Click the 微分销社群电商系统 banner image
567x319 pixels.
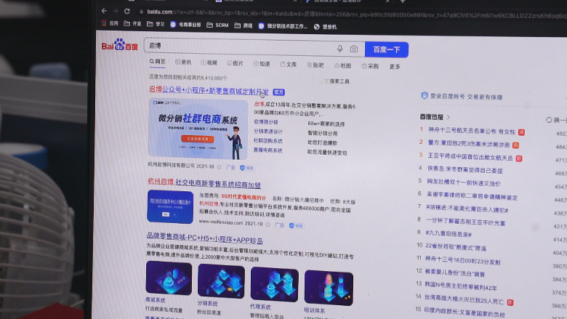click(x=198, y=129)
